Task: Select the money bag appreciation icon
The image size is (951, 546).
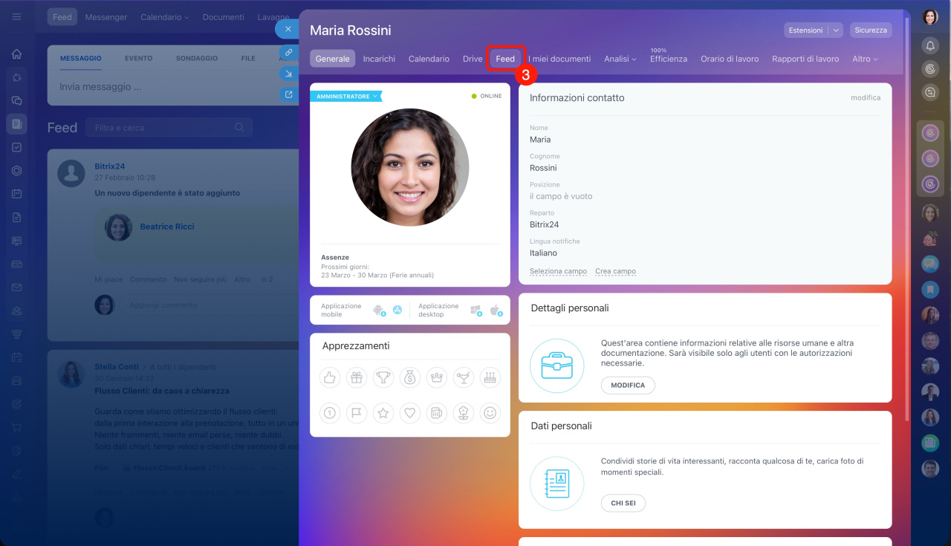Action: [410, 378]
